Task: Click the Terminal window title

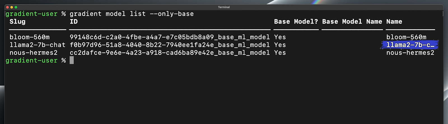Action: (x=224, y=7)
